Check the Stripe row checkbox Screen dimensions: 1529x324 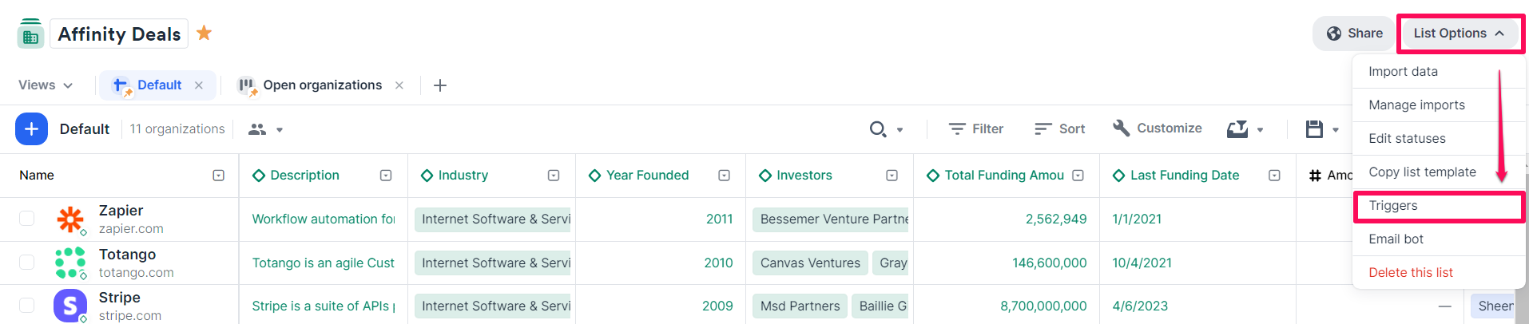pyautogui.click(x=27, y=306)
